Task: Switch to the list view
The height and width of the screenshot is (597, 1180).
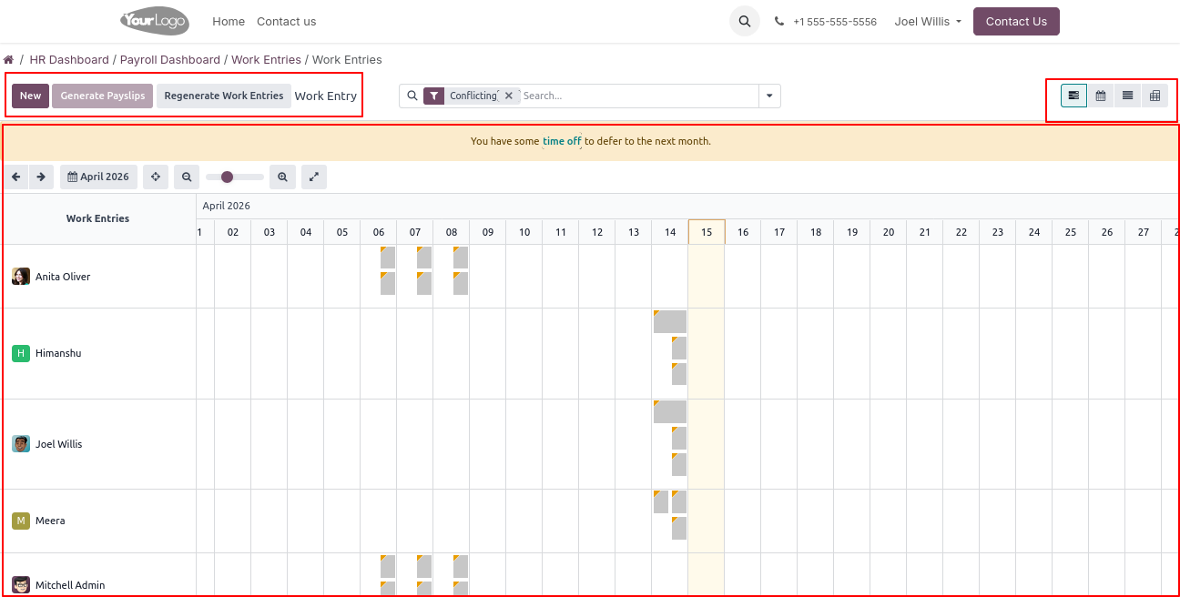Action: click(x=1127, y=96)
